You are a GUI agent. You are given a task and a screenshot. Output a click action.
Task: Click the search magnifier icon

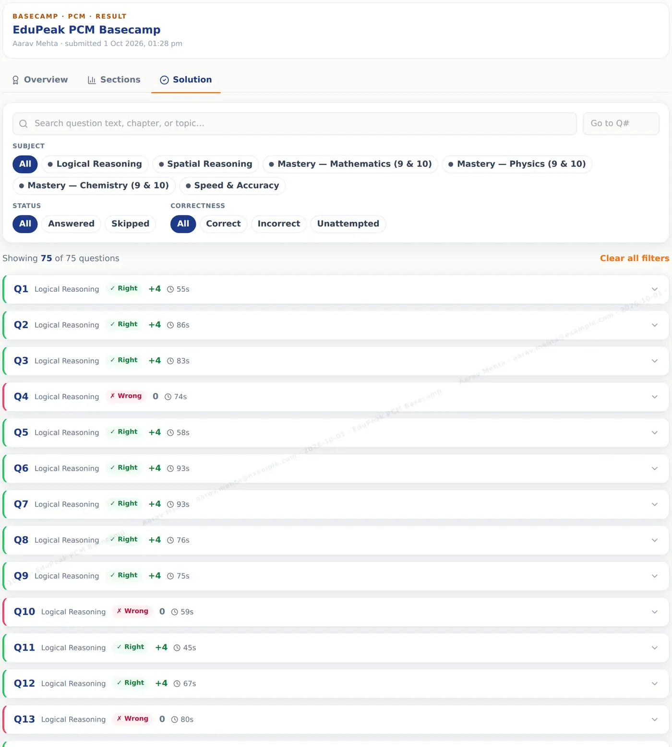pyautogui.click(x=23, y=124)
